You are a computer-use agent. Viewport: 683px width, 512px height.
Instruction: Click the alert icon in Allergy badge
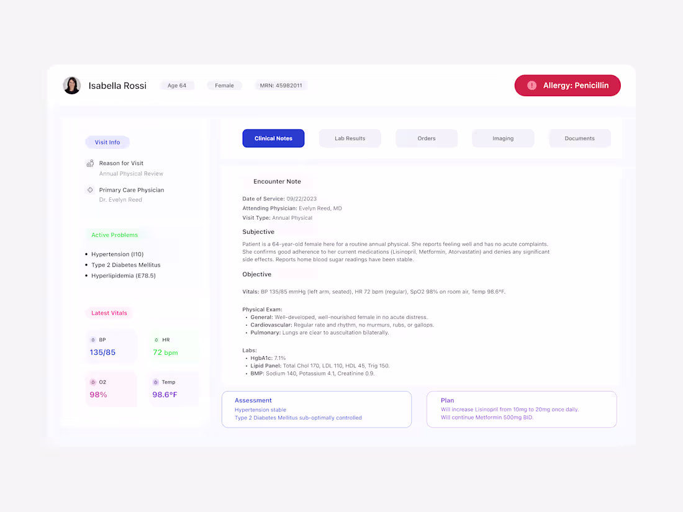532,86
